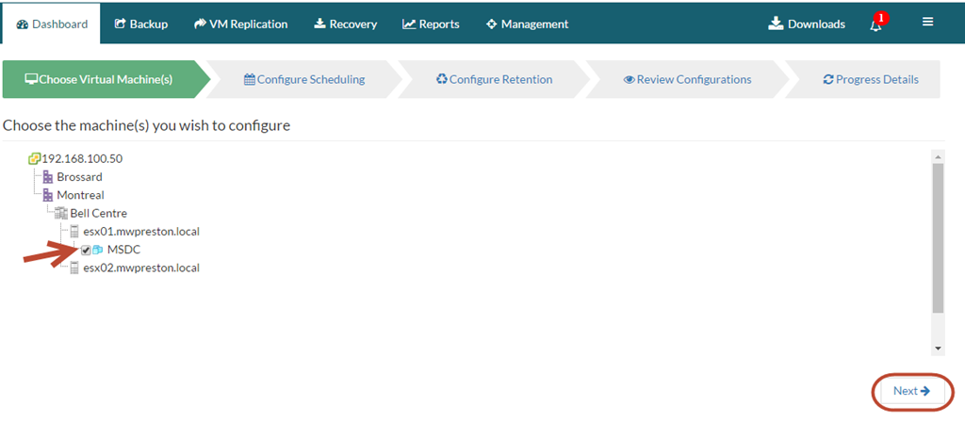The image size is (965, 422).
Task: Go to the Configure Retention step
Action: coord(494,79)
